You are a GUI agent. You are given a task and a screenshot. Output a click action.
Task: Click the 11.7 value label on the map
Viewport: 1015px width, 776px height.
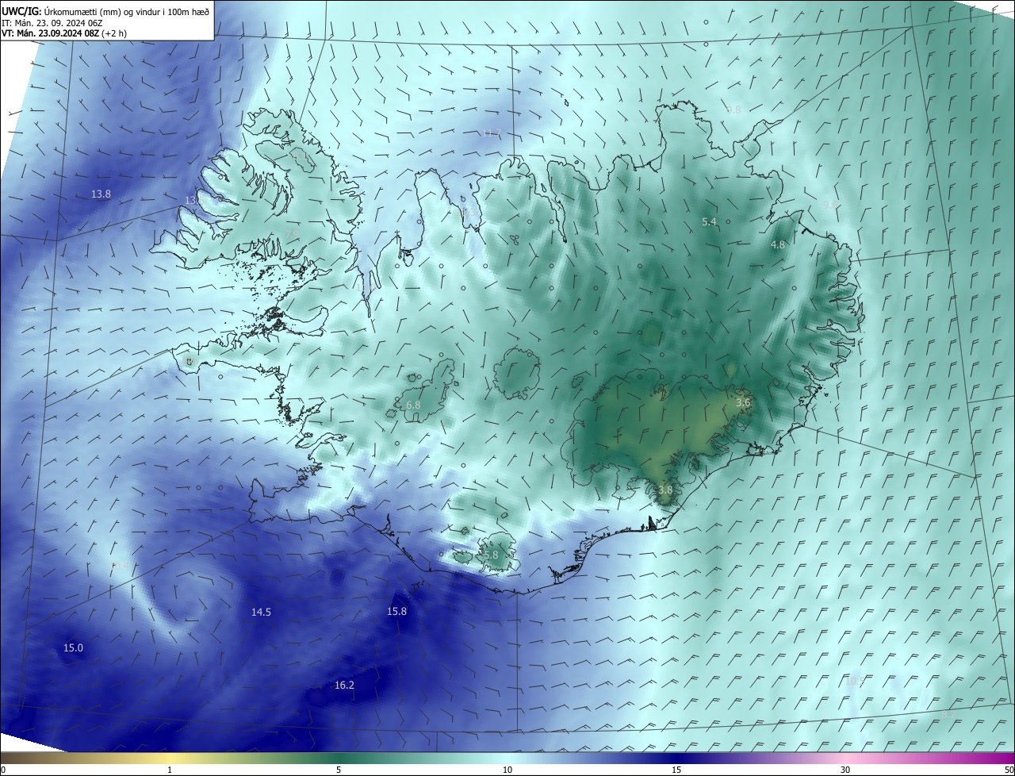point(492,133)
